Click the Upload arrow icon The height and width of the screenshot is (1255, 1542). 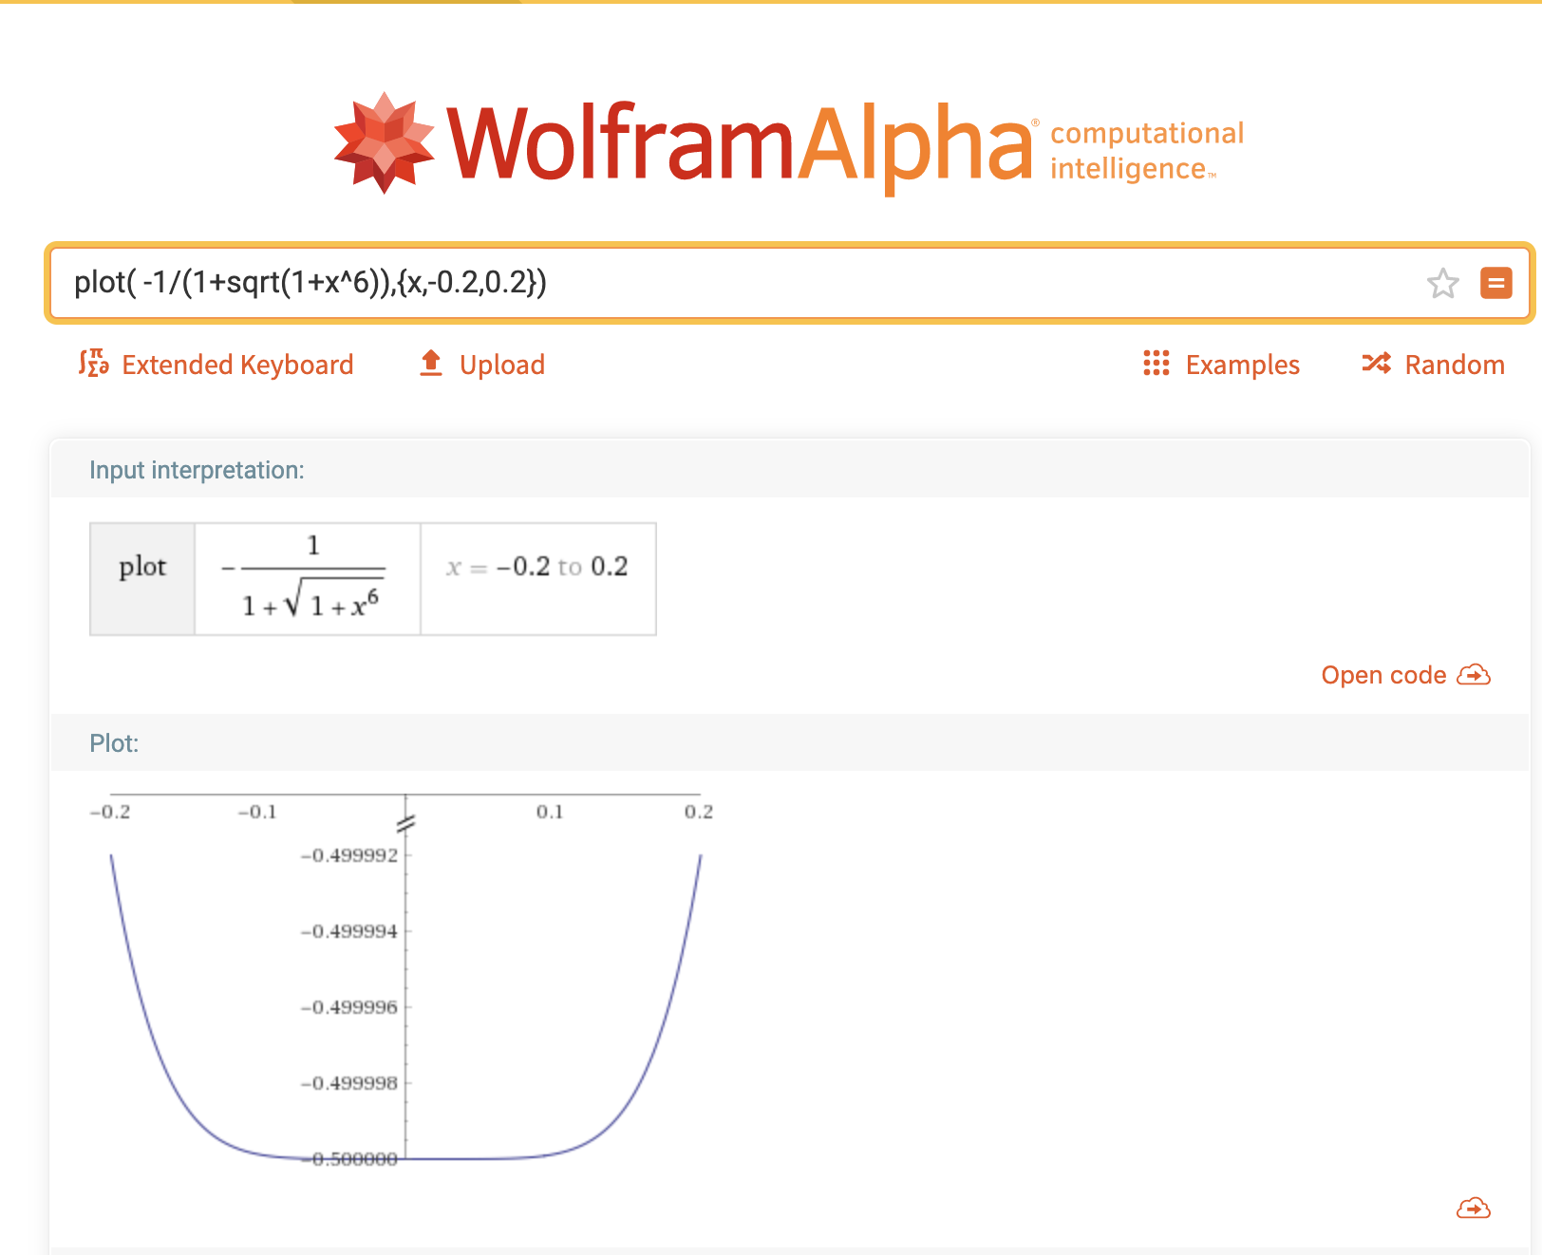(x=431, y=363)
